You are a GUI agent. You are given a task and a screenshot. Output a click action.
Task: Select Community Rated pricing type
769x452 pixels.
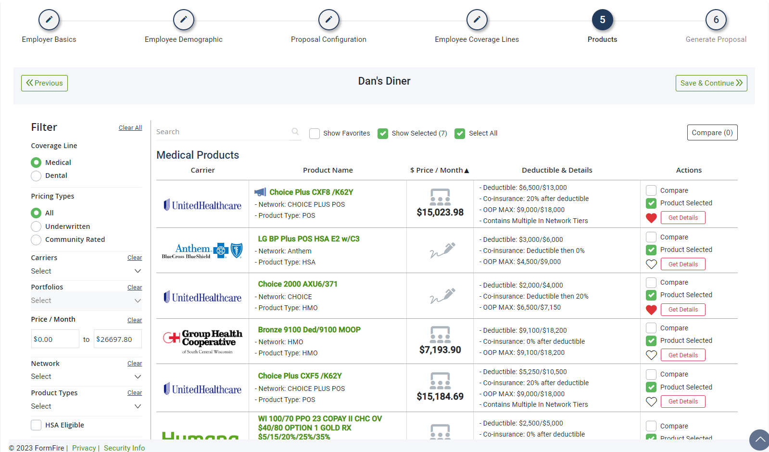(36, 239)
